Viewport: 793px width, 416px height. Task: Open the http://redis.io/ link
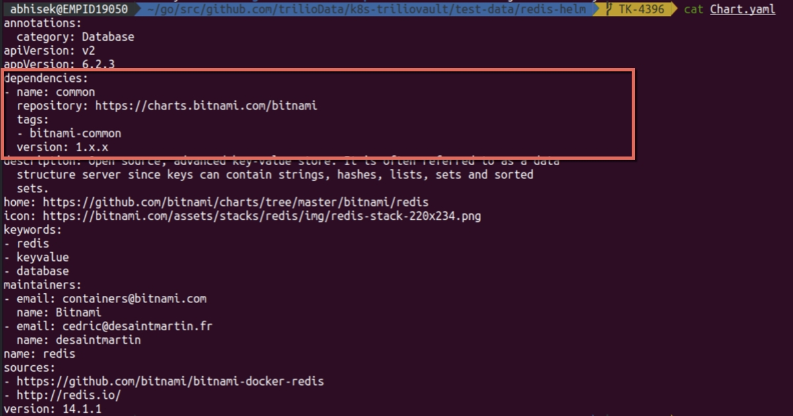click(69, 395)
